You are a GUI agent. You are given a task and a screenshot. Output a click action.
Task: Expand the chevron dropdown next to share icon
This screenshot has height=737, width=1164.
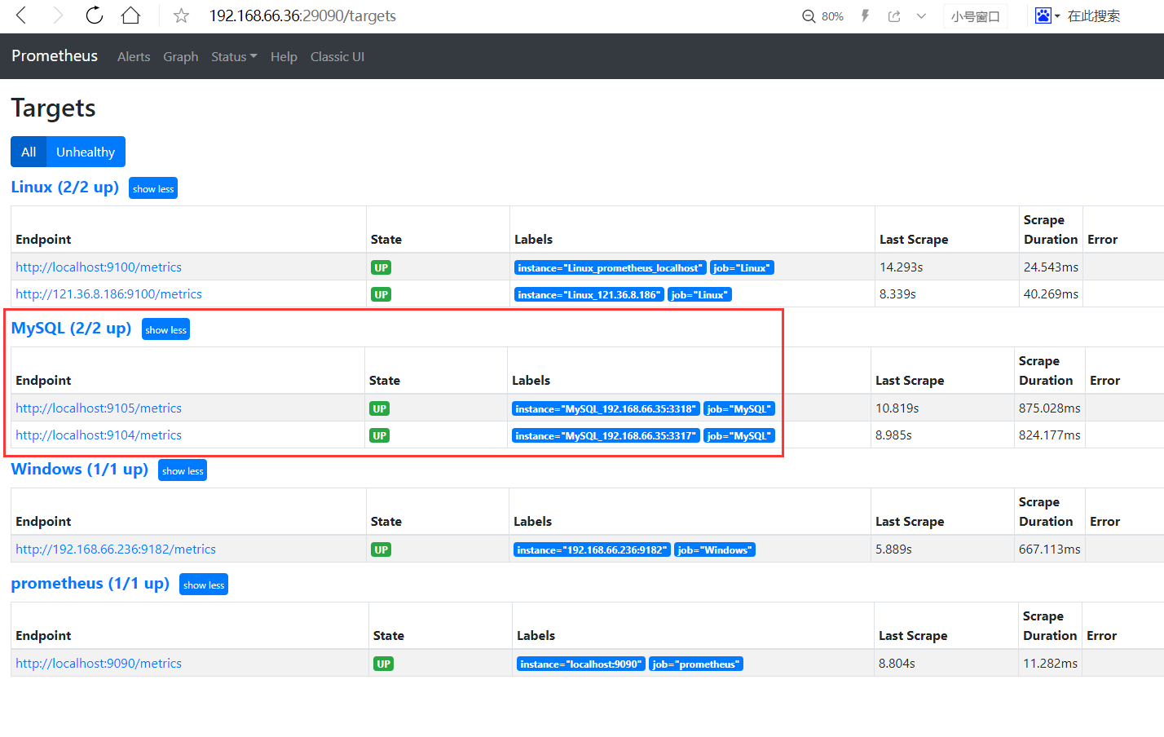[x=921, y=16]
